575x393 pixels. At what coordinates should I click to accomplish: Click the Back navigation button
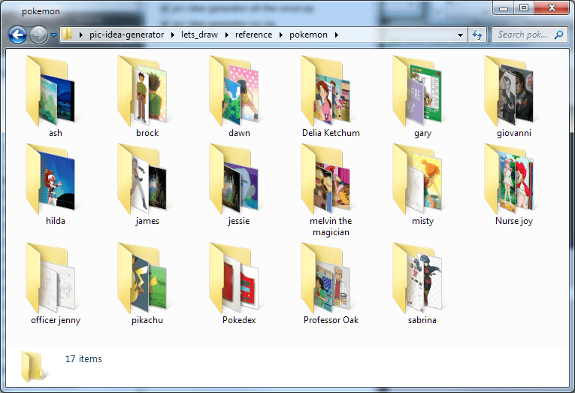(18, 35)
